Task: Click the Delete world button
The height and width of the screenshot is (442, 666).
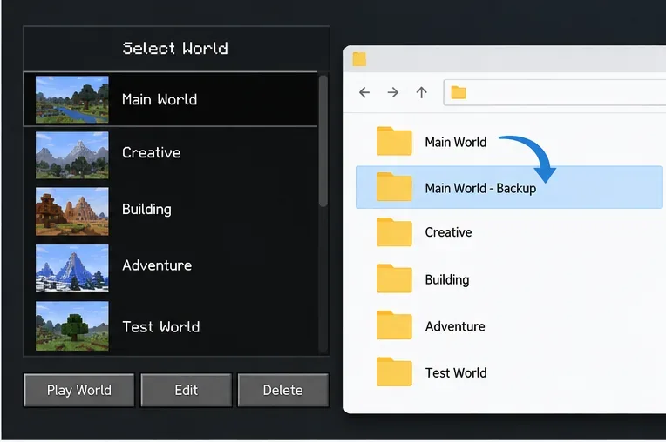Action: (x=283, y=390)
